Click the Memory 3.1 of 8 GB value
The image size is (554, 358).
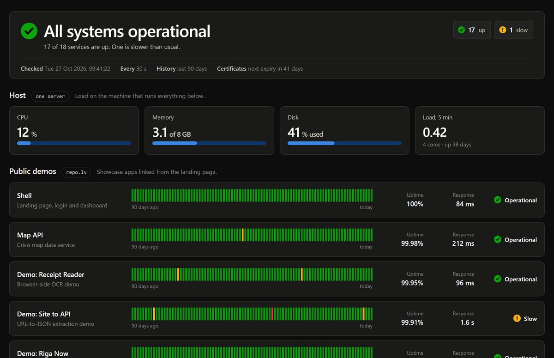tap(172, 133)
